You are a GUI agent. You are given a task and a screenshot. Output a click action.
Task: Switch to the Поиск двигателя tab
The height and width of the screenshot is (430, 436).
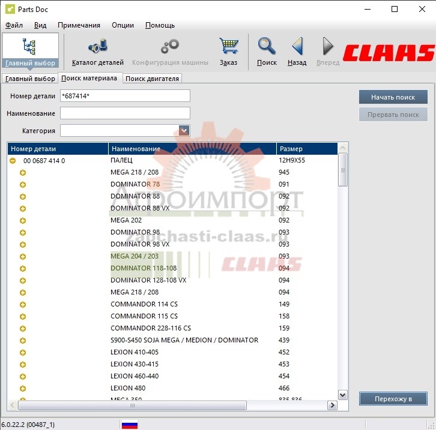click(152, 79)
